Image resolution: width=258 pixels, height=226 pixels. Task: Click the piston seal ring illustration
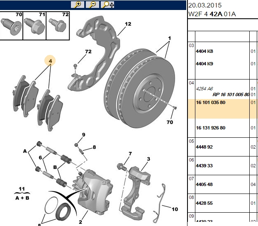tap(63, 212)
